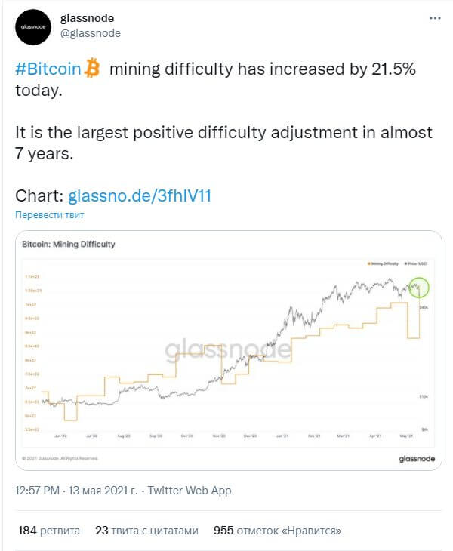Click the Bitcoin: Mining Difficulty chart title
The height and width of the screenshot is (551, 453).
69,245
